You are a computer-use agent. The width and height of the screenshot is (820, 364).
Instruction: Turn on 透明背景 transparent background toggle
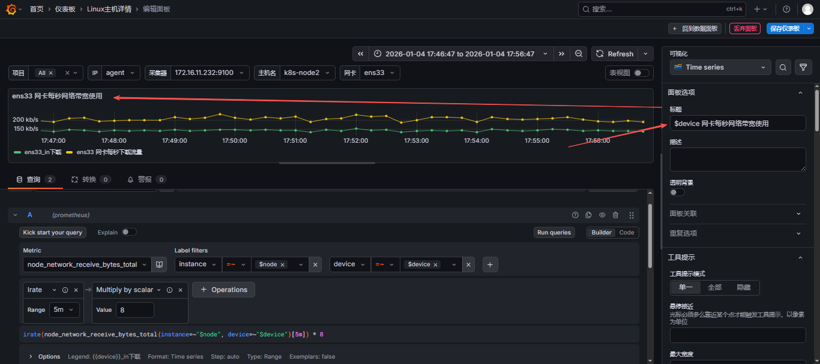click(677, 192)
